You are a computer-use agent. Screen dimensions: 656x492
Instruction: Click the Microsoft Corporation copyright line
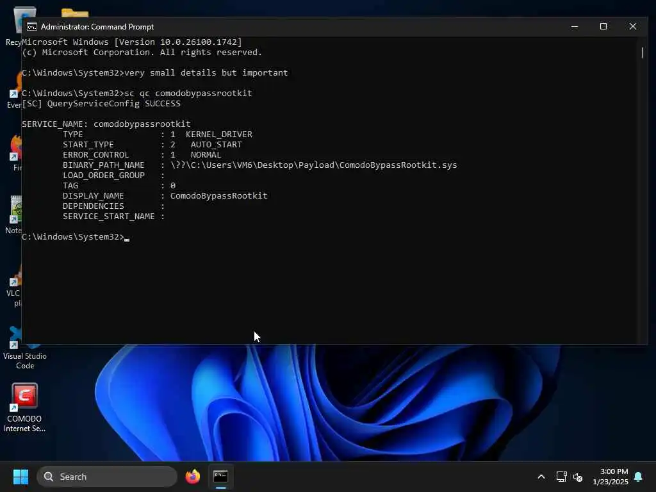(x=142, y=53)
